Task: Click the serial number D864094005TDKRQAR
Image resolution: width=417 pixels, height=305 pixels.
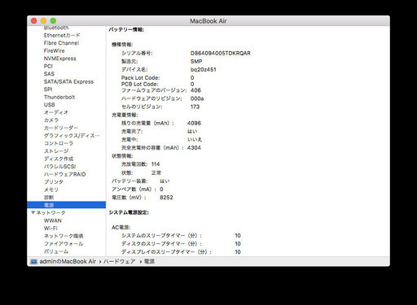Action: click(x=221, y=54)
